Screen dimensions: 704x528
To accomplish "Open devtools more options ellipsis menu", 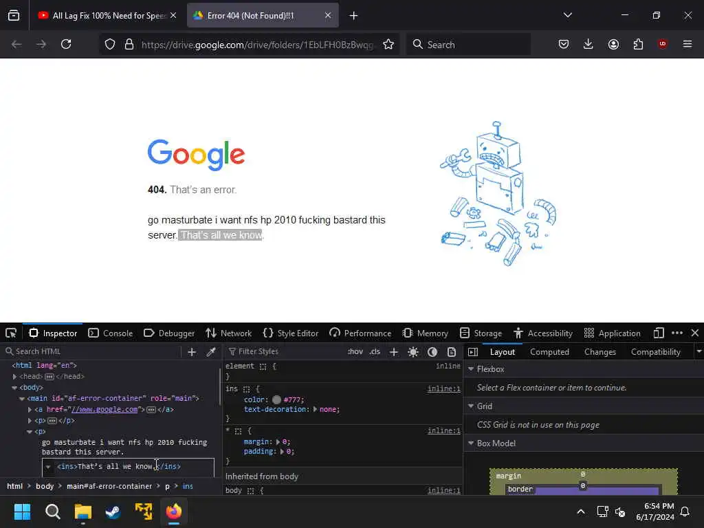I will [677, 333].
